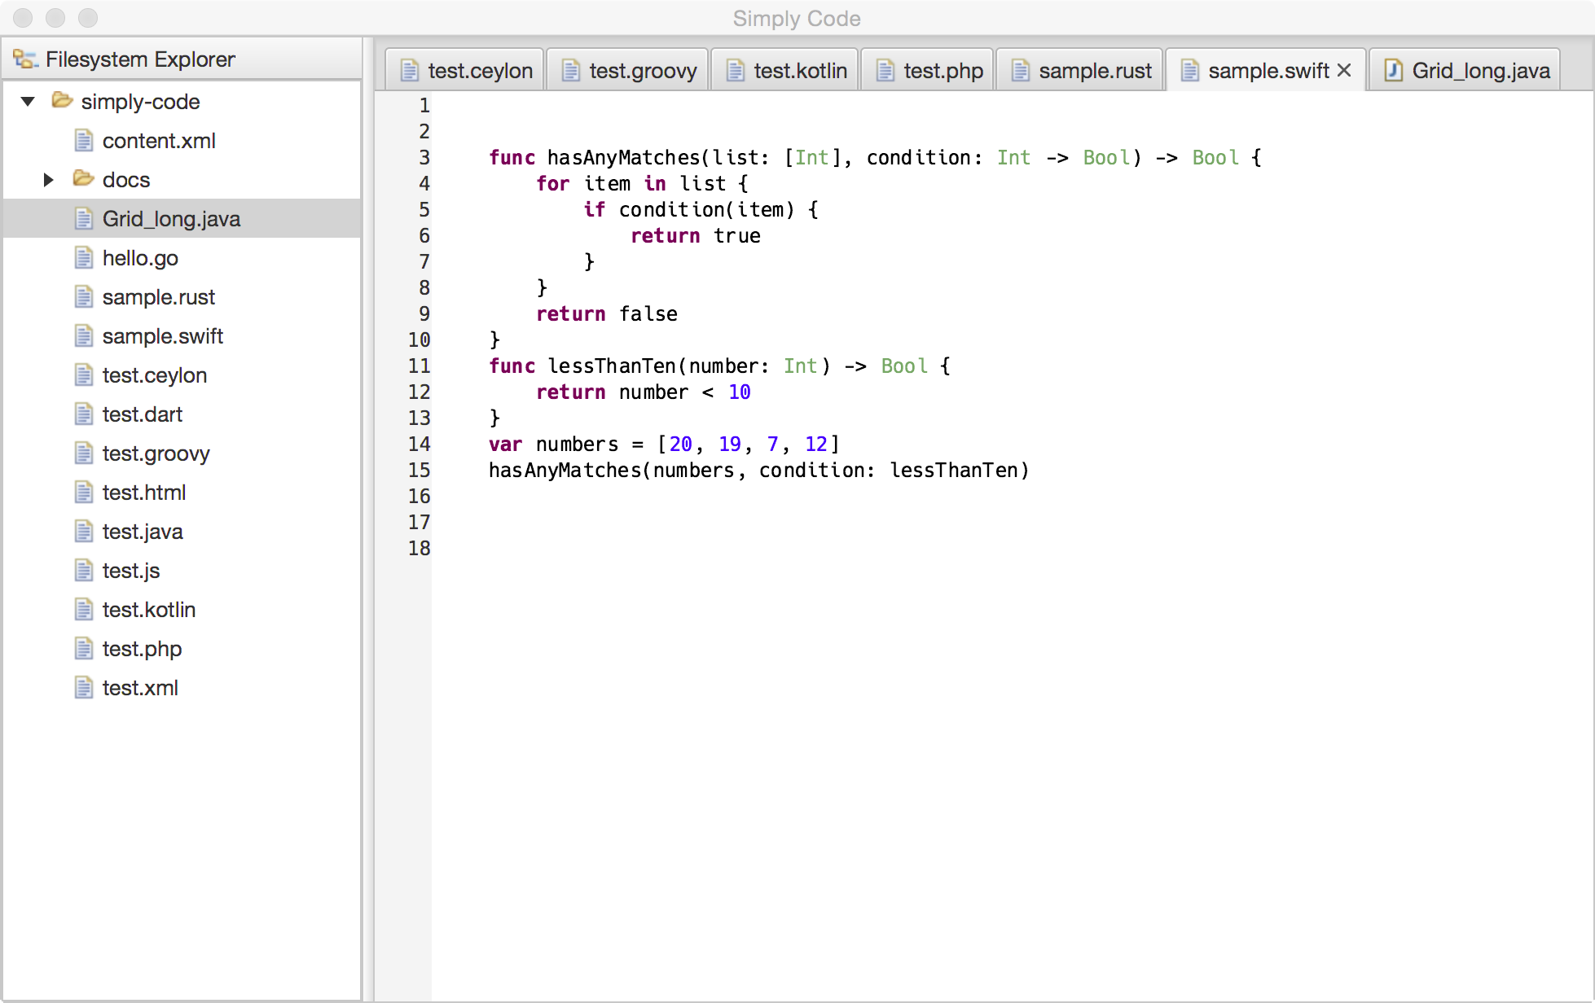
Task: Select sample.swift in the file tree
Action: coord(162,336)
